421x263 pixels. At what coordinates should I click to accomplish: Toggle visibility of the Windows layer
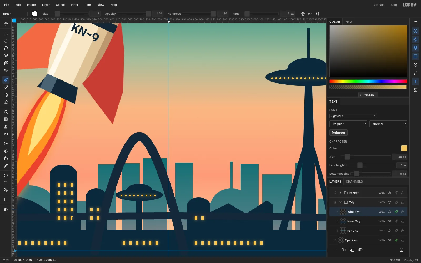[x=389, y=212]
